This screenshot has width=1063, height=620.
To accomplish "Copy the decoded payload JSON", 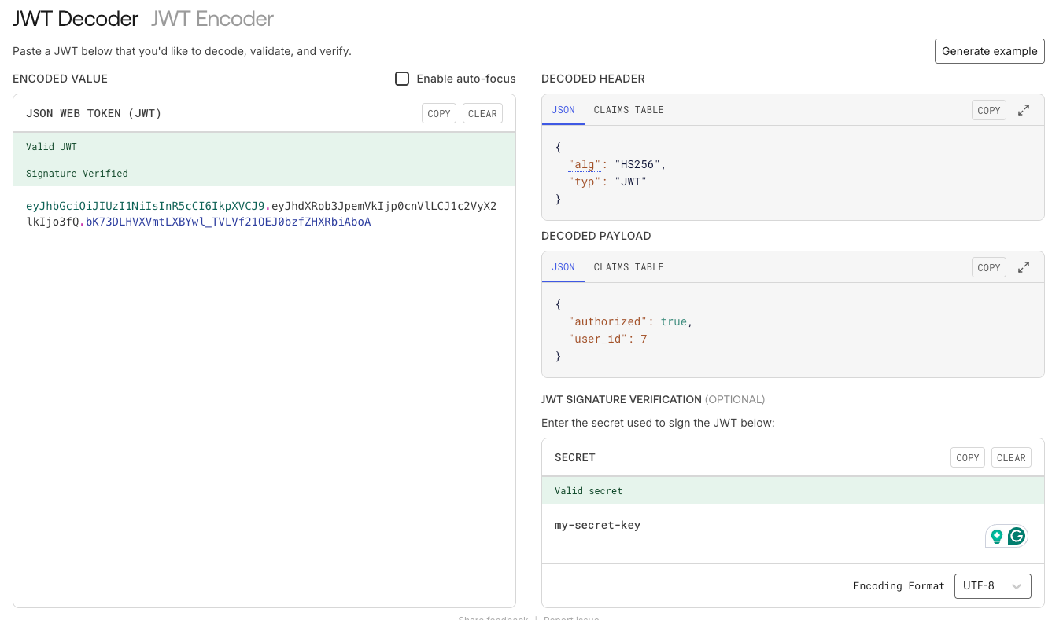I will [988, 268].
